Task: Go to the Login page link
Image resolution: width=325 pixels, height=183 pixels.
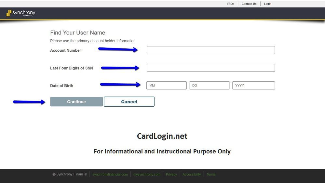Action: tap(268, 4)
